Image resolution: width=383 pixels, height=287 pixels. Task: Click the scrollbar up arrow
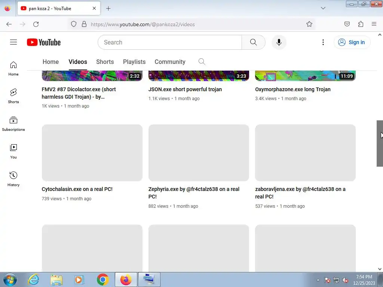click(x=380, y=35)
